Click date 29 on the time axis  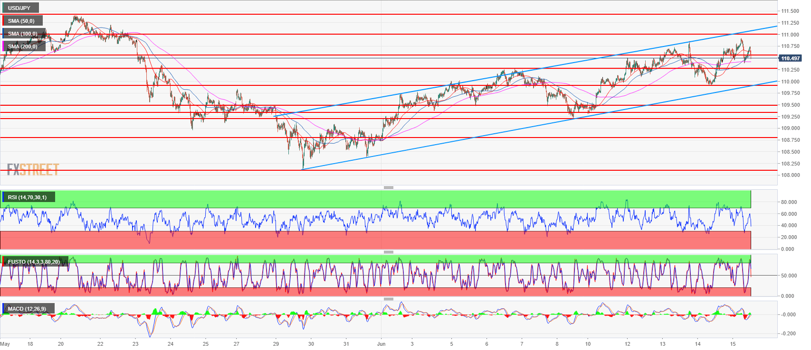pyautogui.click(x=276, y=344)
